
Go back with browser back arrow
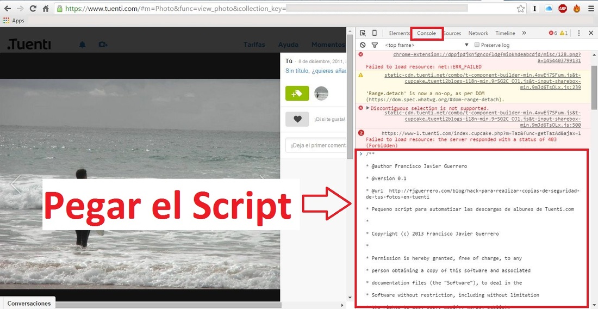(x=7, y=8)
